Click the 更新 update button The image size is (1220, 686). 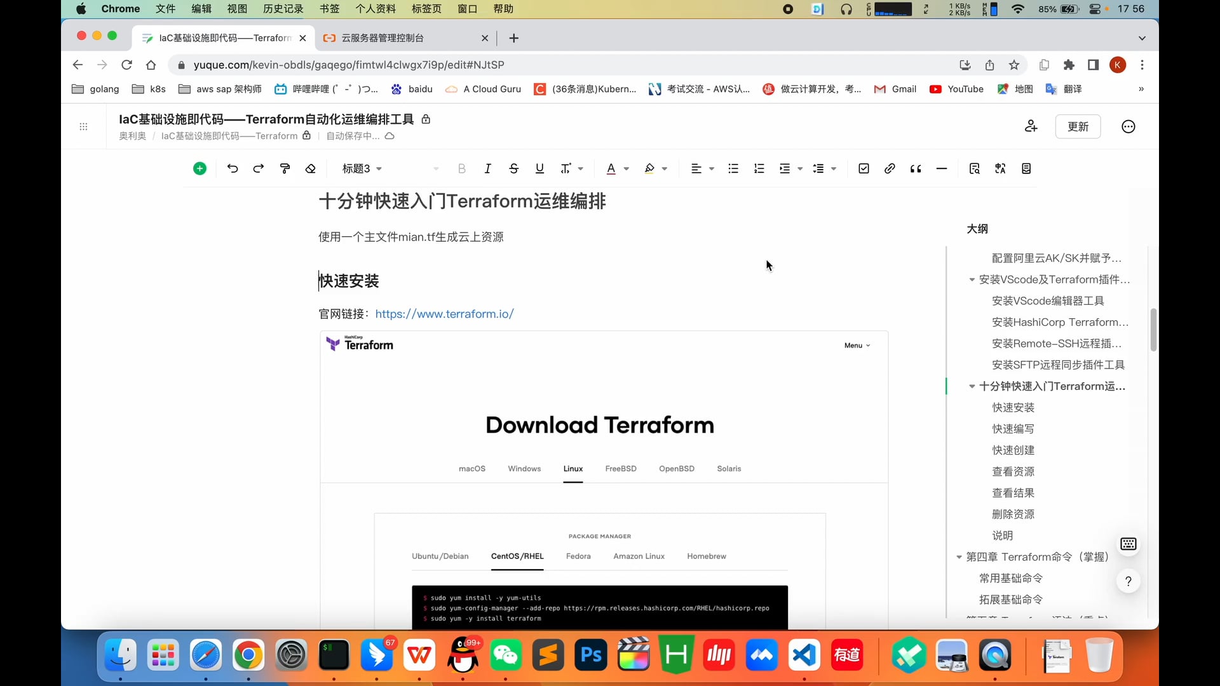point(1078,126)
